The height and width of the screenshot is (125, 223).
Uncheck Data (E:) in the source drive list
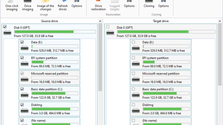[22, 42]
